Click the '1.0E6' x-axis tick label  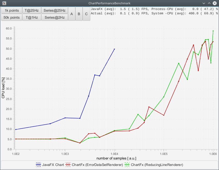coord(213,154)
